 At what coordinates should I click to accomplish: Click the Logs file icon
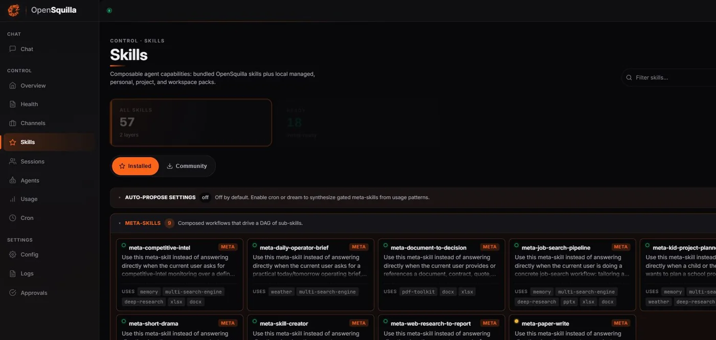coord(13,274)
